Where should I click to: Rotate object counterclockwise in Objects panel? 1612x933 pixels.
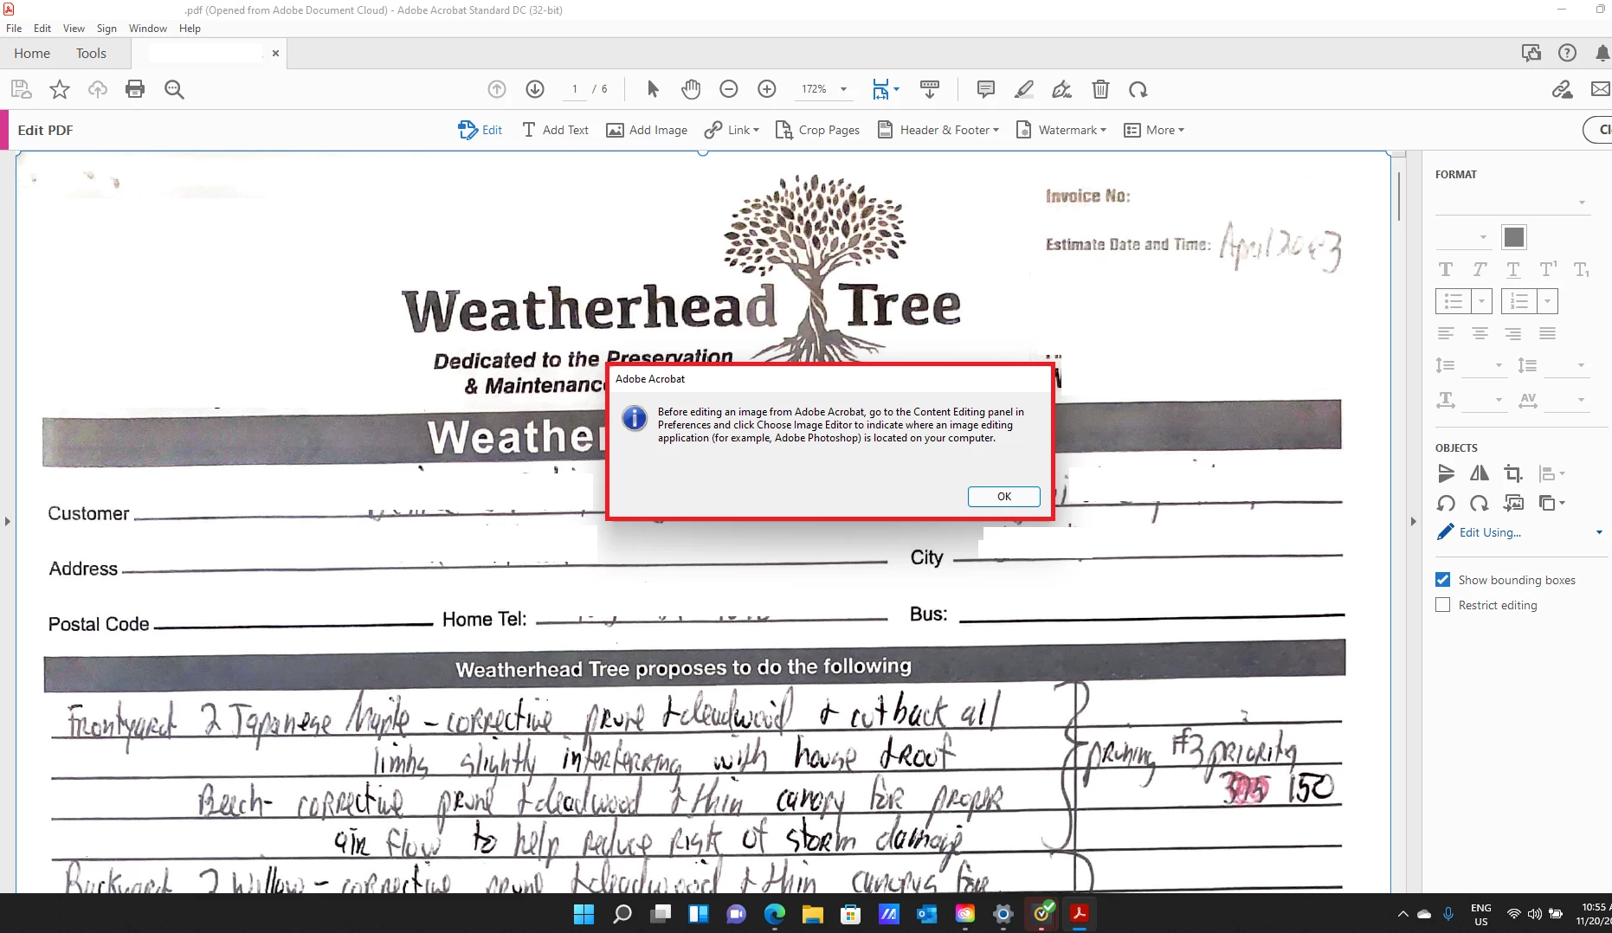click(1446, 503)
